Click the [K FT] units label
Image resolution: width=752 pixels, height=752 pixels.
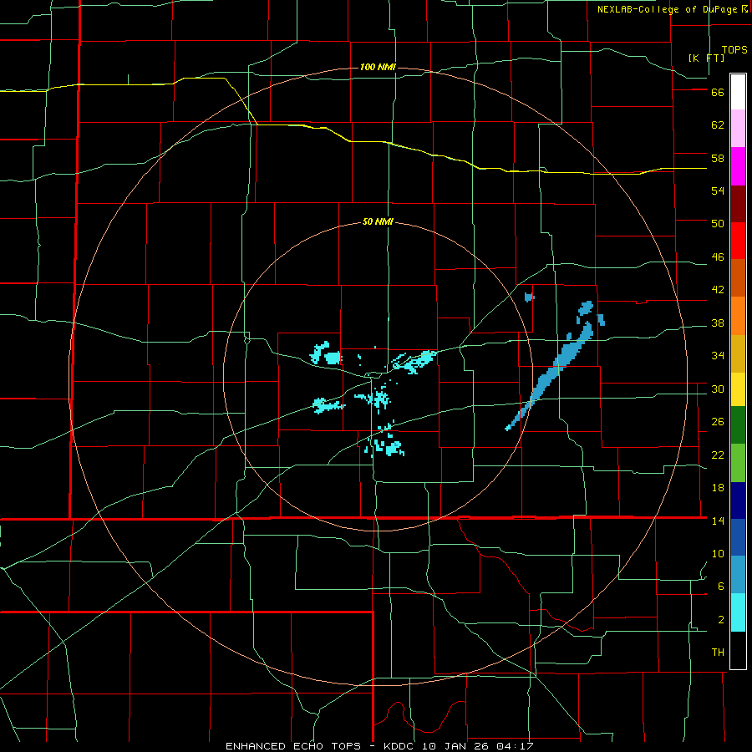[x=706, y=58]
